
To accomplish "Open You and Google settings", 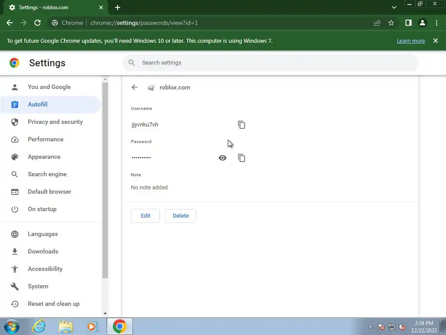I will (x=51, y=87).
